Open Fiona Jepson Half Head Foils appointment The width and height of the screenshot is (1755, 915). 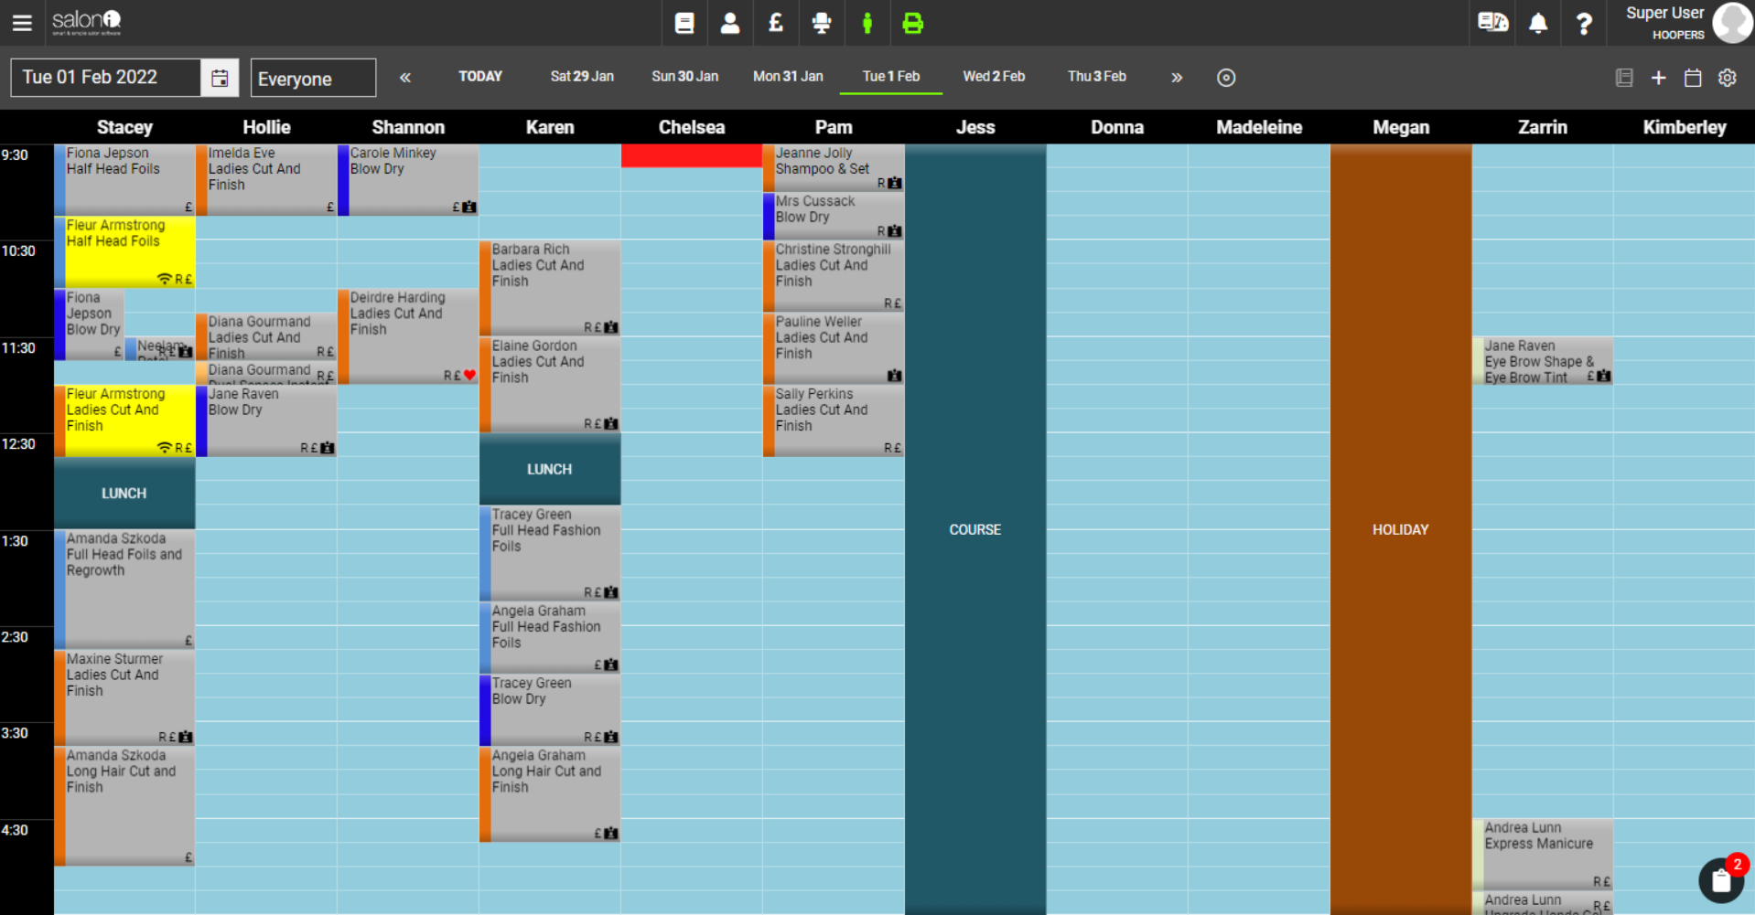[x=124, y=179]
